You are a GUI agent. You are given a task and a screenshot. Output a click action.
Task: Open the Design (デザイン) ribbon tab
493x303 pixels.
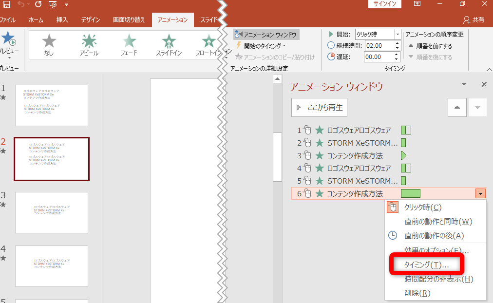coord(91,20)
